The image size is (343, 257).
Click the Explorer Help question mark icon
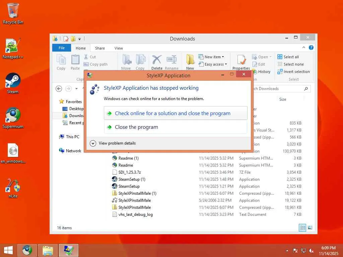click(311, 48)
